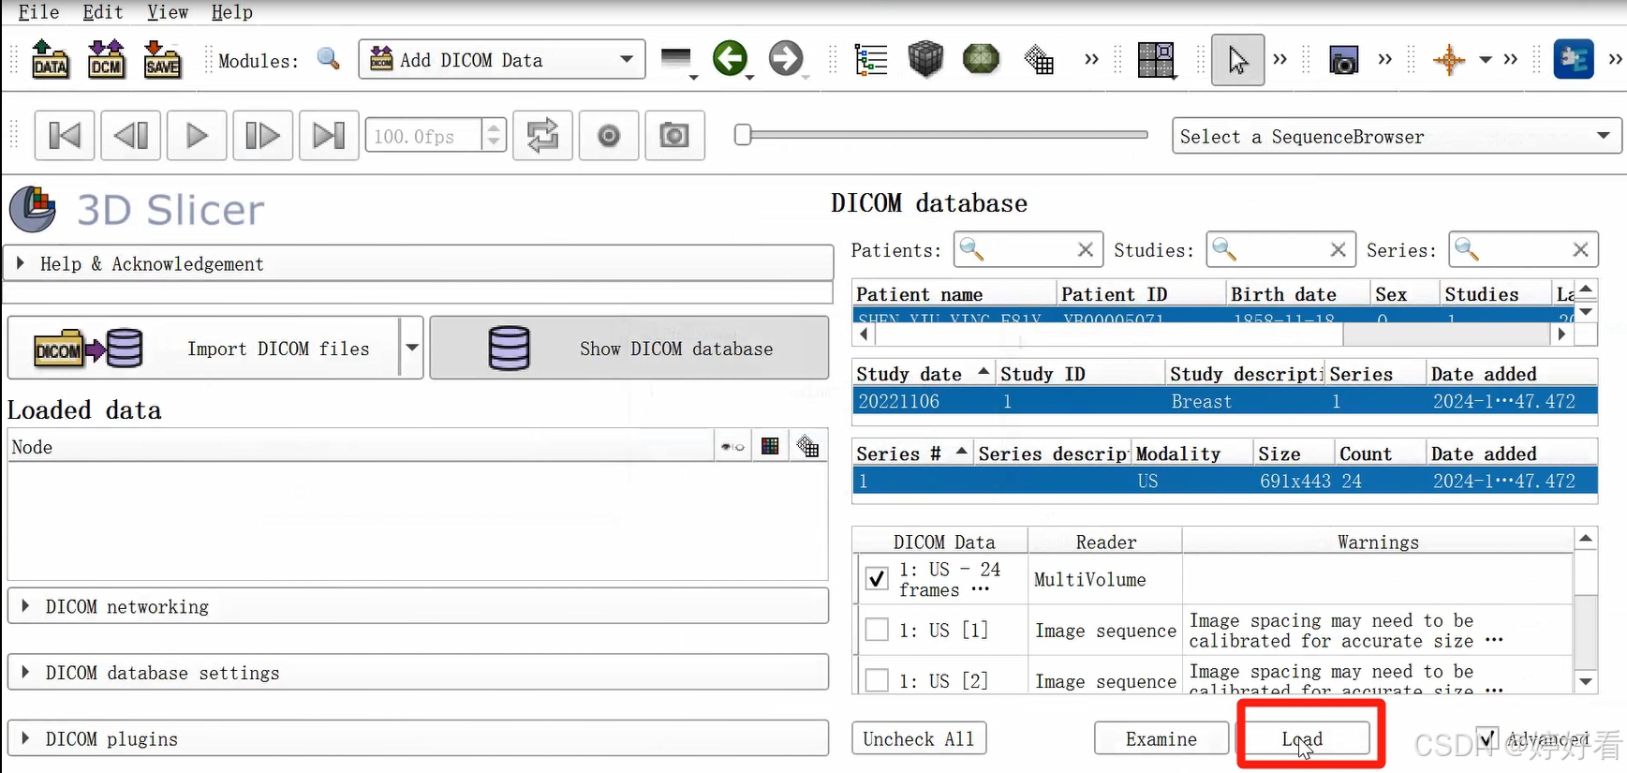Open the View menu

[x=168, y=12]
